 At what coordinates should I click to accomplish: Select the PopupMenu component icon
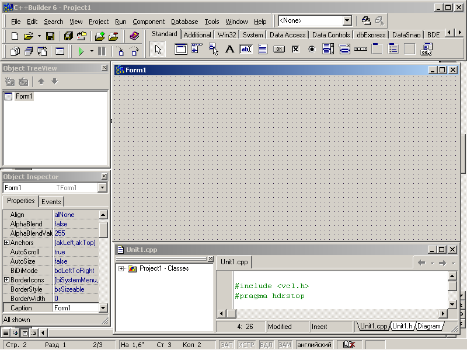point(213,49)
